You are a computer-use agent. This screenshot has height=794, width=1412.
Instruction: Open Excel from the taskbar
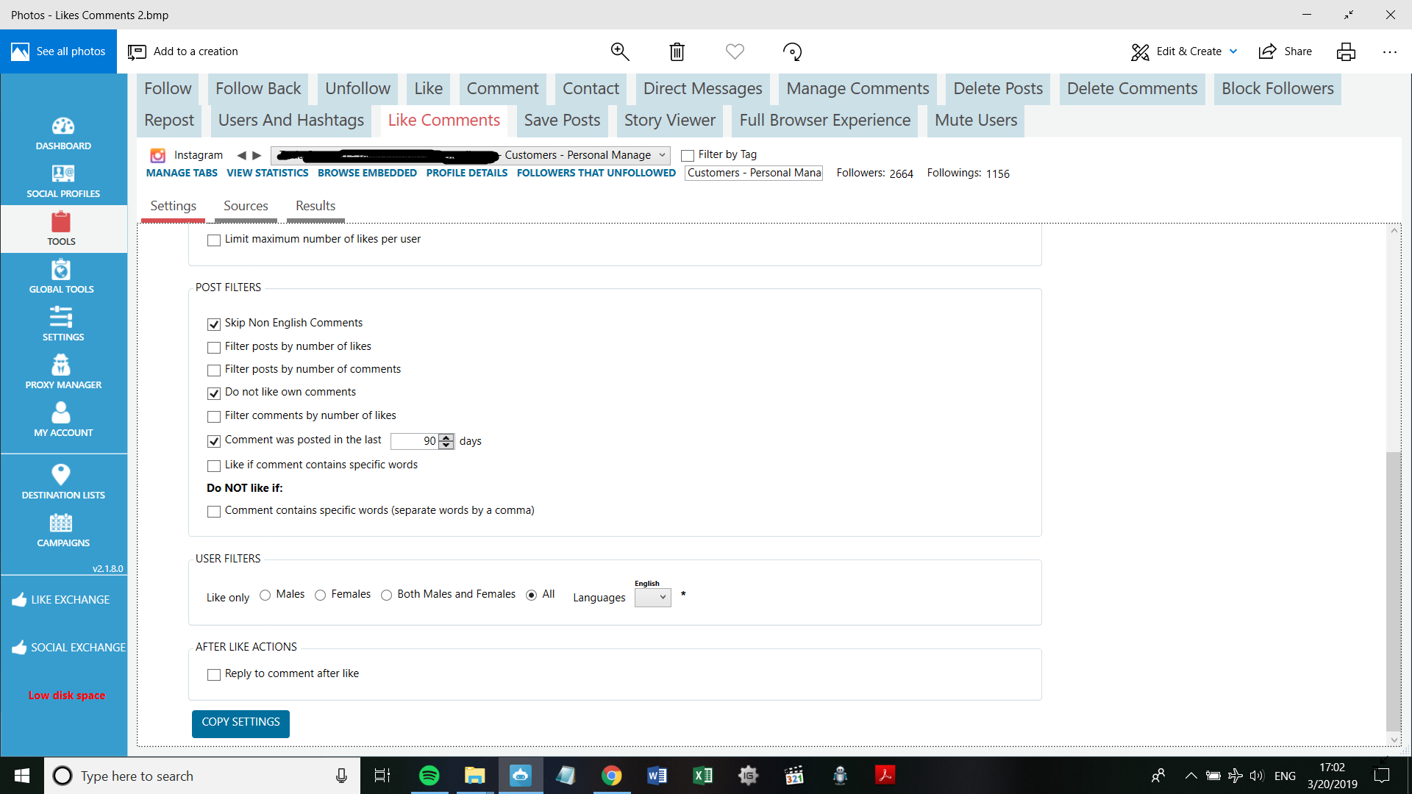click(x=702, y=776)
